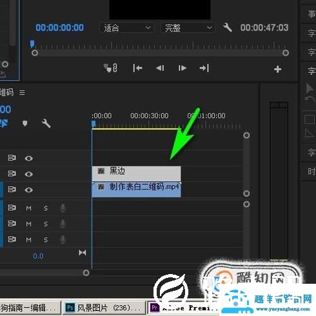
Task: Step forward one frame
Action: pos(183,68)
